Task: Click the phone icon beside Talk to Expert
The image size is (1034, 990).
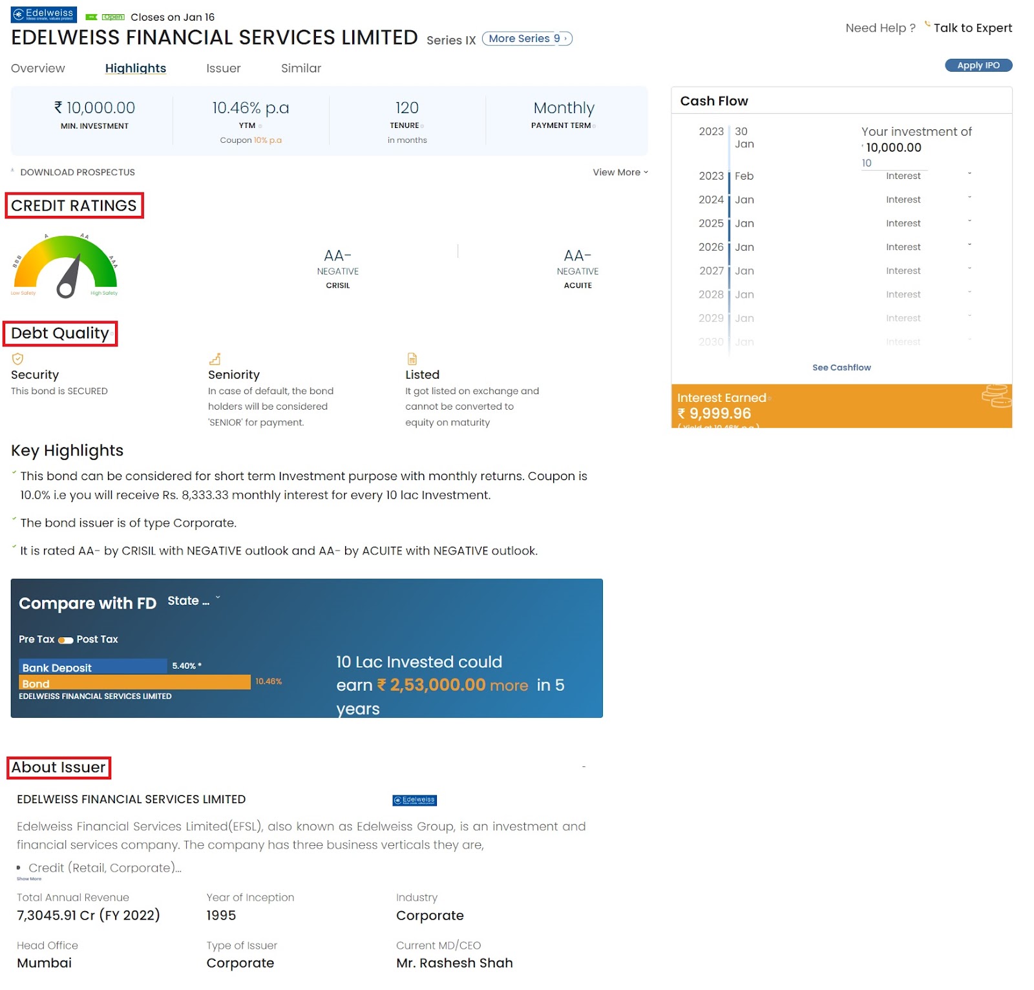Action: point(927,25)
